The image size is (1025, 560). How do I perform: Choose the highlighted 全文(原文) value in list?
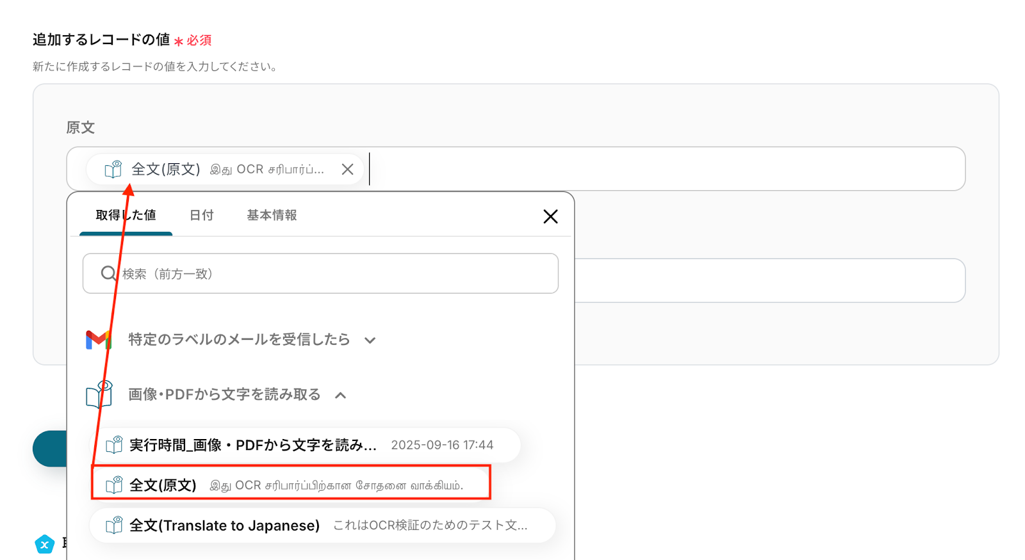click(x=291, y=485)
